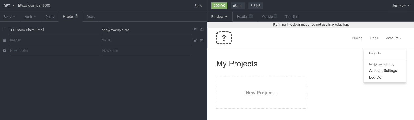The width and height of the screenshot is (414, 120).
Task: Open the Docs link in the page navbar
Action: [x=374, y=38]
